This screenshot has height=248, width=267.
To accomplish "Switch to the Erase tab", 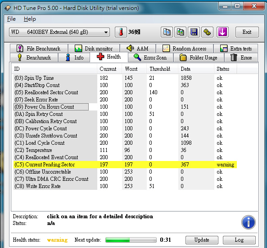I will pyautogui.click(x=241, y=57).
